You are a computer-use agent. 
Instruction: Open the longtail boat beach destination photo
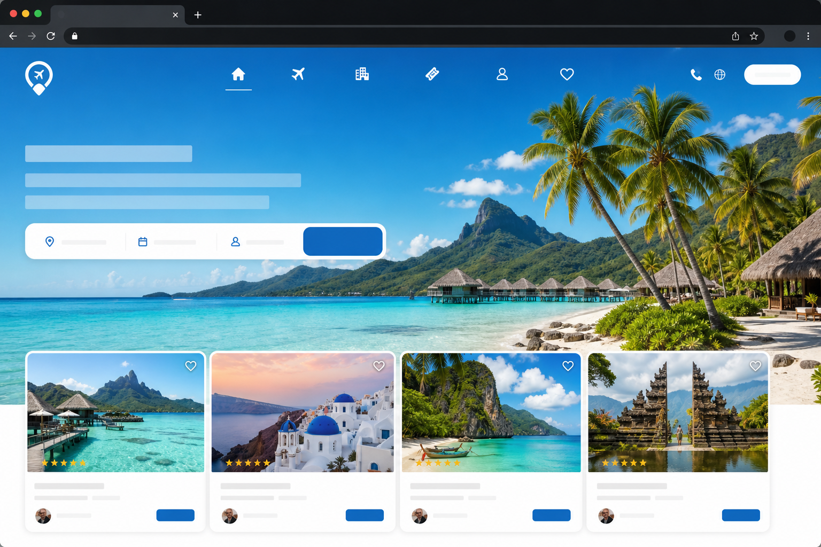tap(491, 412)
